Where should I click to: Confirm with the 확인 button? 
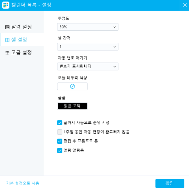(x=170, y=184)
